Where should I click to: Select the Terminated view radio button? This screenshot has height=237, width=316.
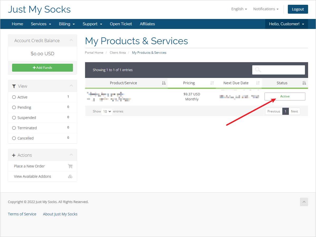tap(14, 128)
